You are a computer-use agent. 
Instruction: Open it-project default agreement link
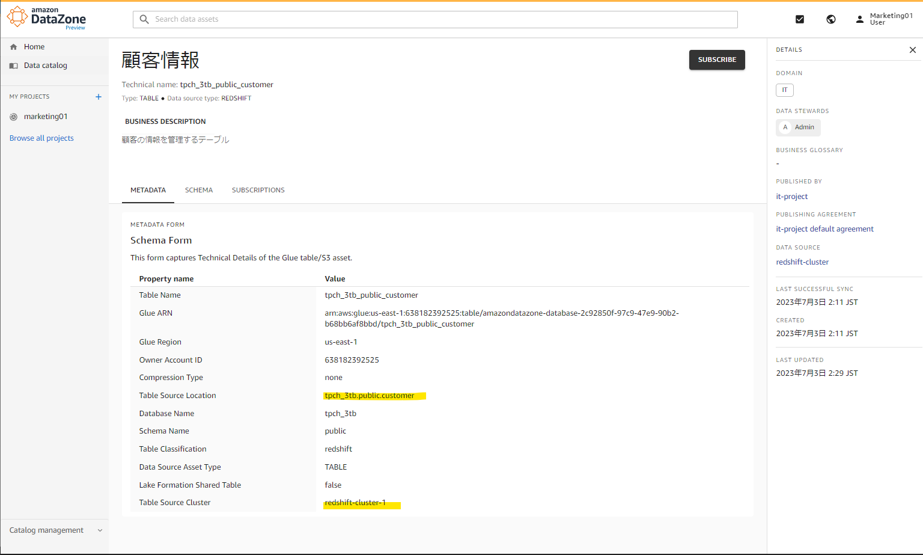click(x=824, y=229)
